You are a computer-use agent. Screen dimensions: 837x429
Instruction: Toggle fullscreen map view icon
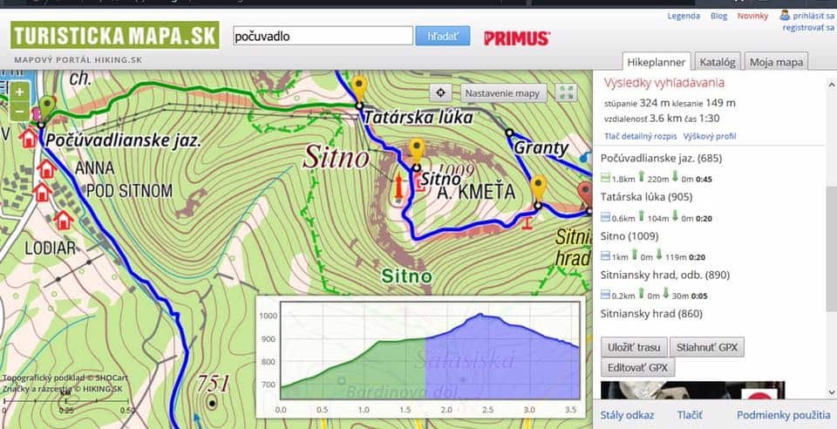click(x=567, y=93)
